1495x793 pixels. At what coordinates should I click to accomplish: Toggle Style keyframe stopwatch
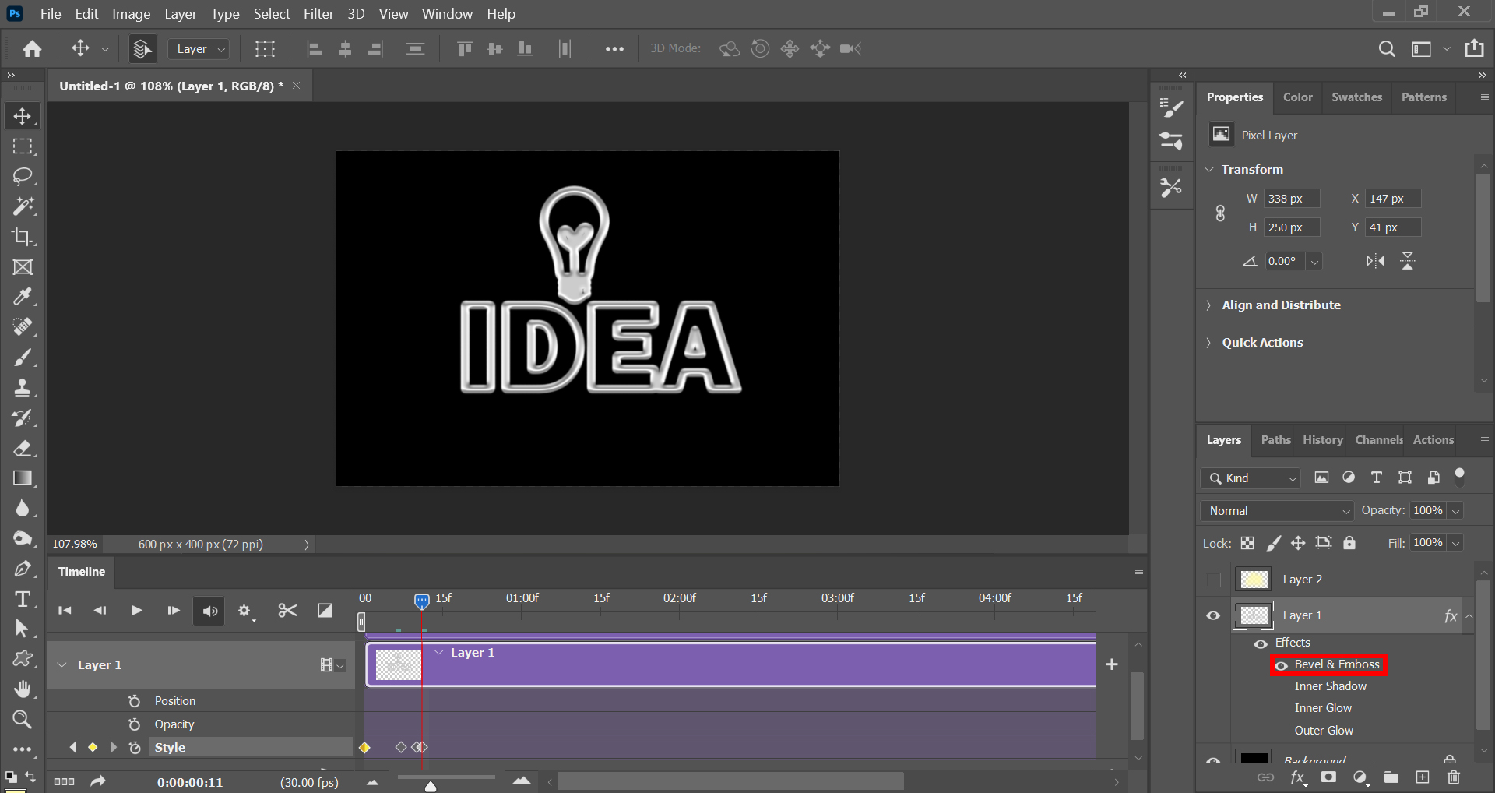click(135, 748)
